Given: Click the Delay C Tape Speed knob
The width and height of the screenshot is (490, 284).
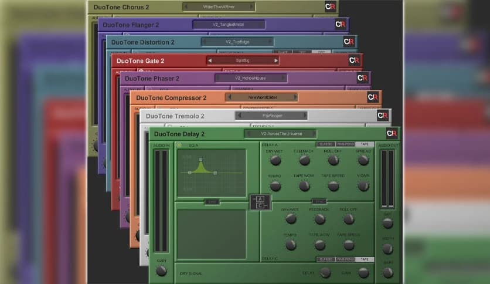Looking at the screenshot, I should point(349,245).
